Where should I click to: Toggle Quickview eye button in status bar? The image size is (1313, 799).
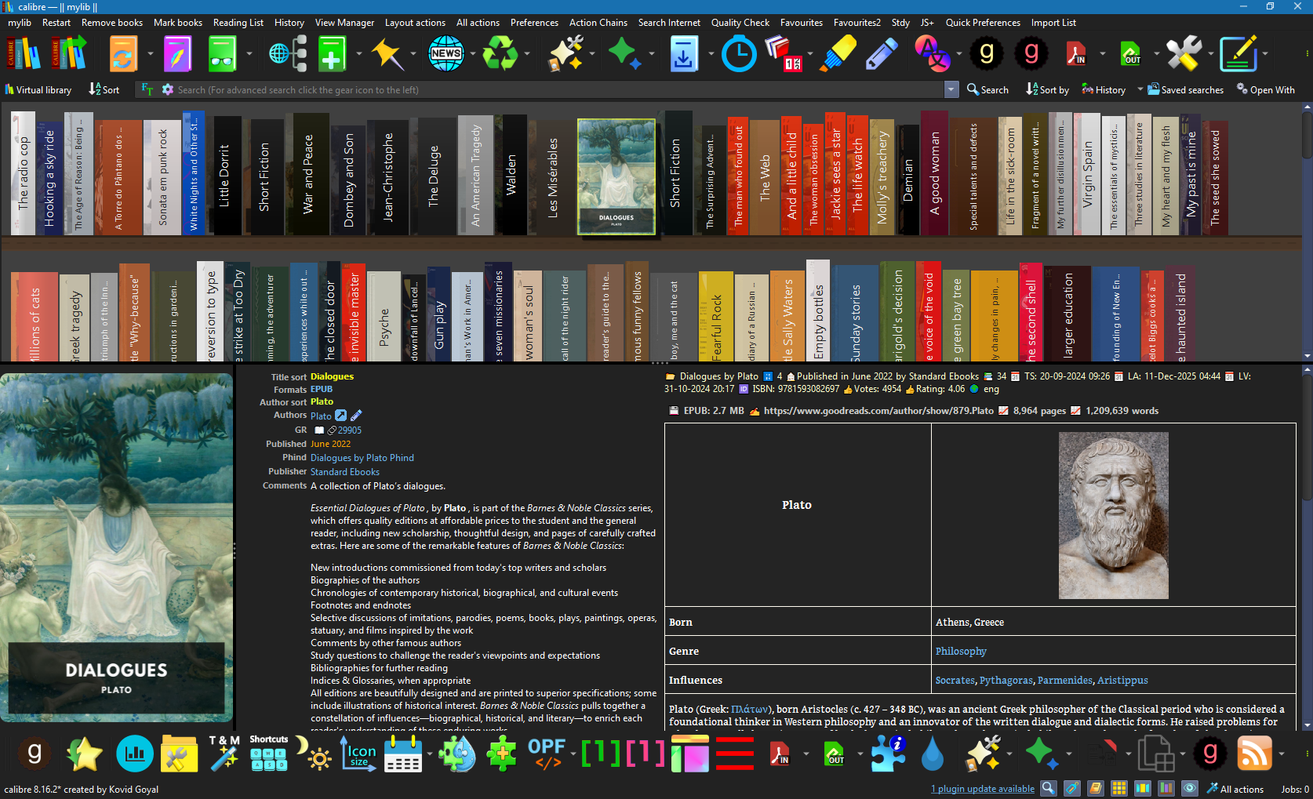point(1190,788)
